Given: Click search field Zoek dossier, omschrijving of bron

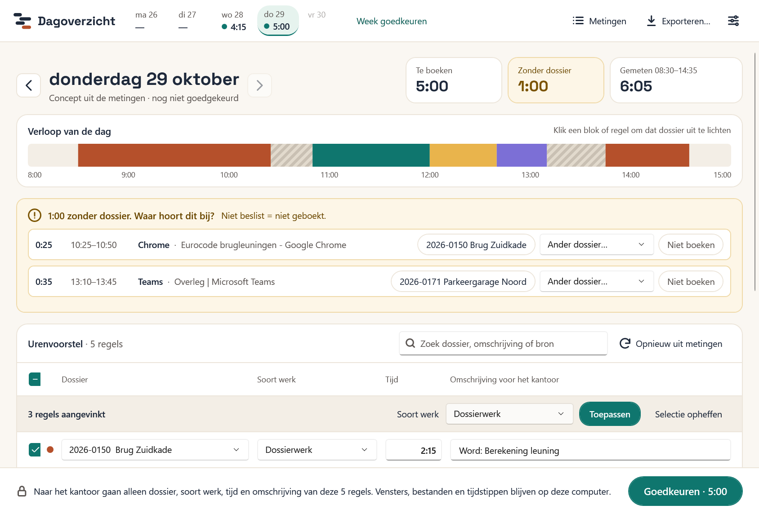Looking at the screenshot, I should (x=503, y=344).
